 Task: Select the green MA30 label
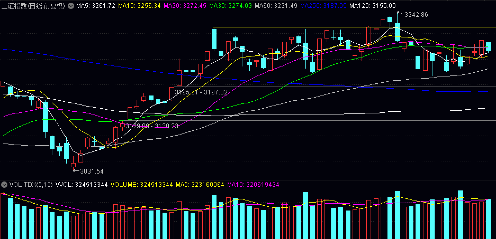coord(230,6)
